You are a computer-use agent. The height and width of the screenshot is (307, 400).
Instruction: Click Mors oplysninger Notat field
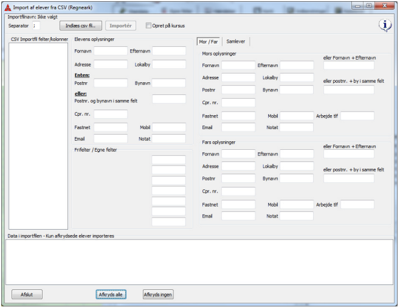pyautogui.click(x=297, y=127)
